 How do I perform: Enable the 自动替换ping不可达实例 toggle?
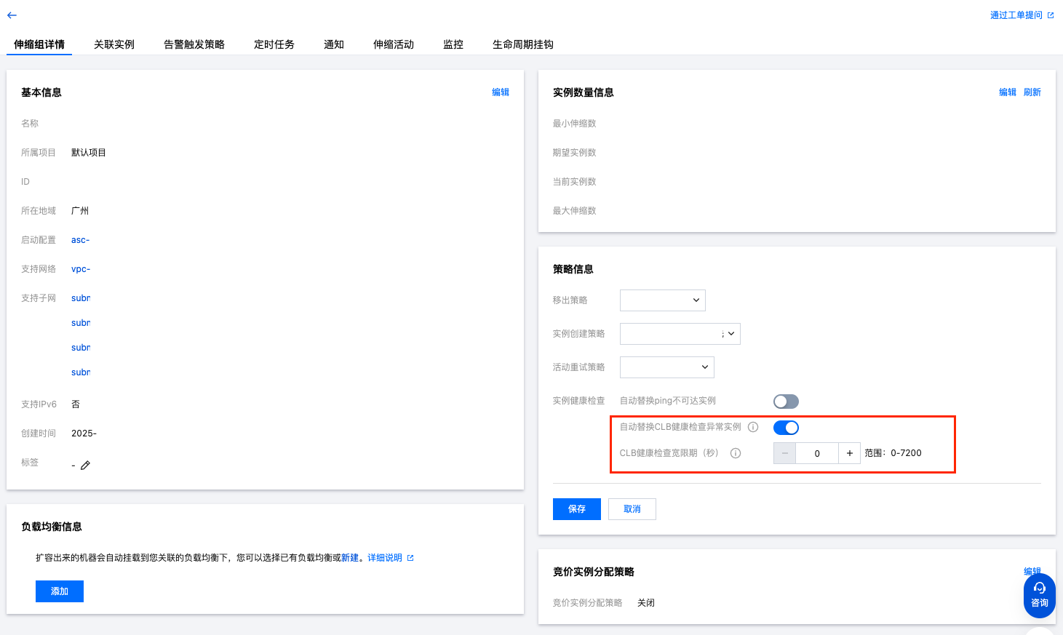coord(786,402)
